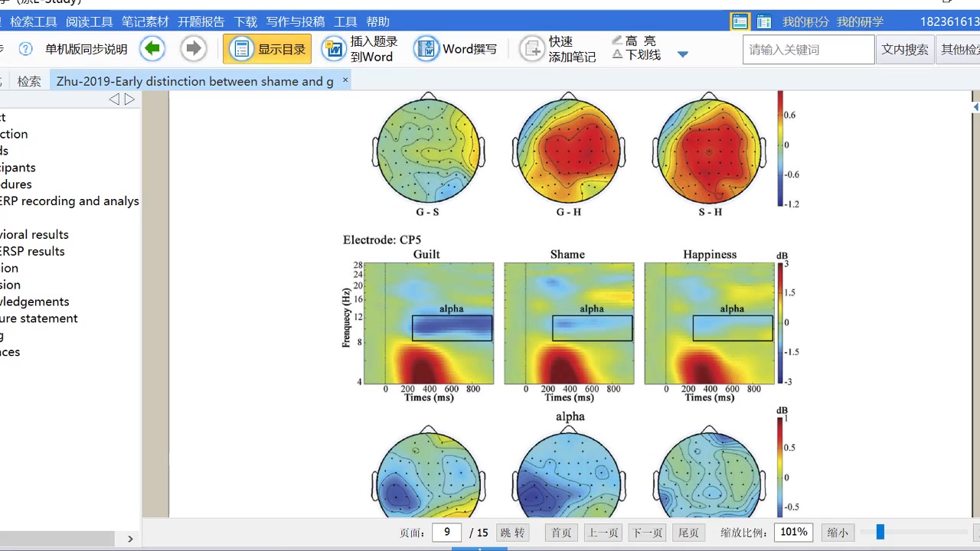Go back with the green left arrow

coord(152,49)
